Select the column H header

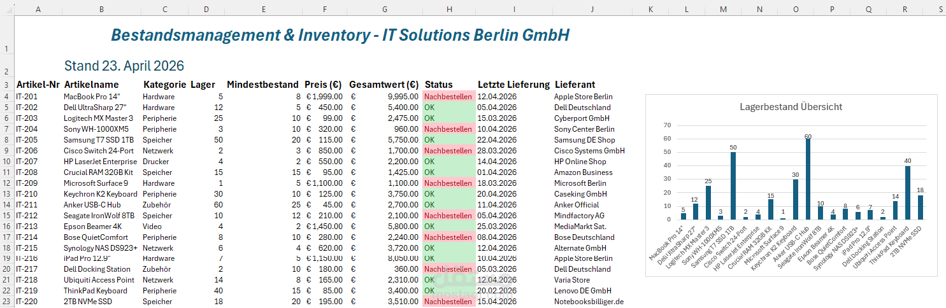point(449,9)
